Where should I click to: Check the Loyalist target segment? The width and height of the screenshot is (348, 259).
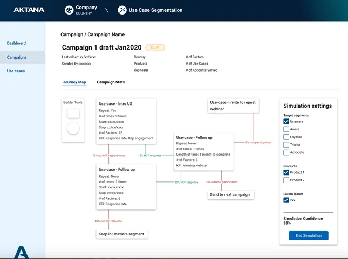pyautogui.click(x=286, y=137)
